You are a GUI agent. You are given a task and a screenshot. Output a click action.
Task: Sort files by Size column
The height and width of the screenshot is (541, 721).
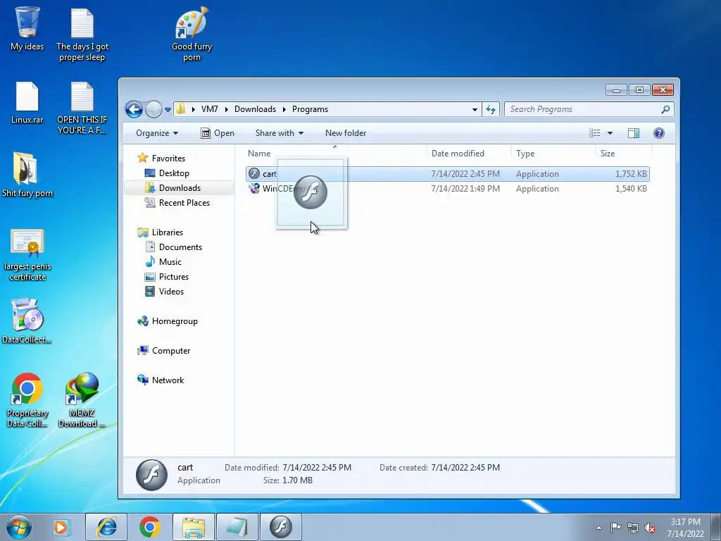[608, 153]
